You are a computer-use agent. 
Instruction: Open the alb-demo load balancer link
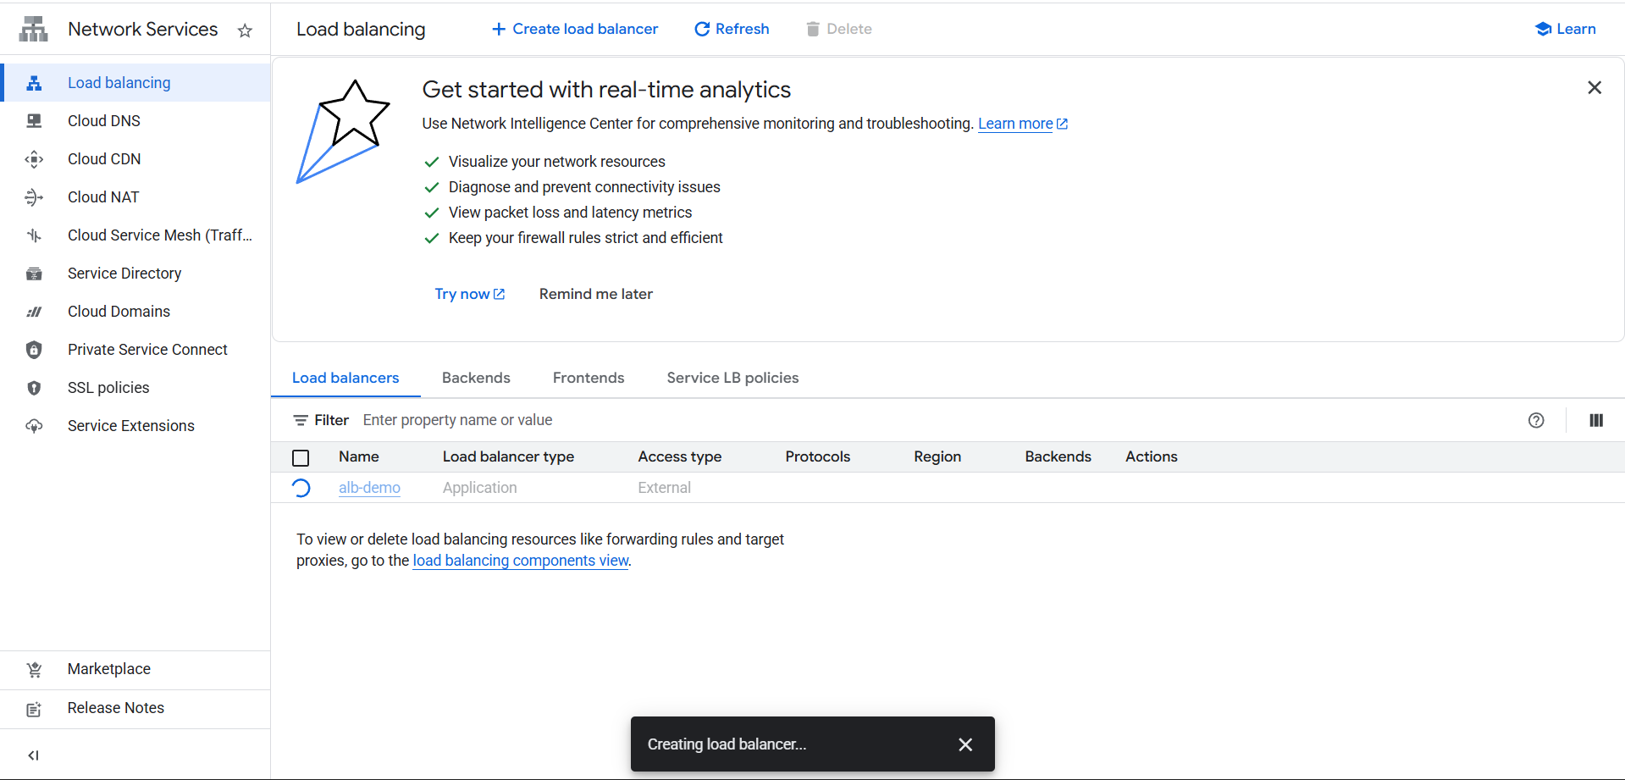click(369, 488)
